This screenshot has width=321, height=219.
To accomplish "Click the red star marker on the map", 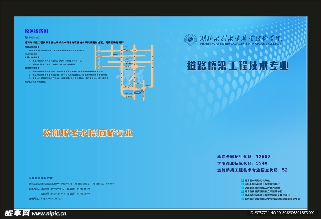I will click(142, 90).
